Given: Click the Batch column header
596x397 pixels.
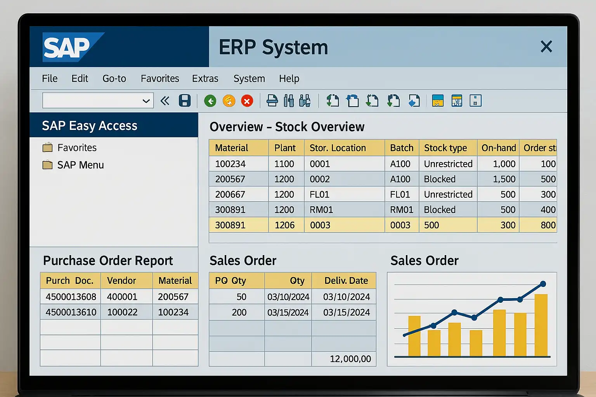Looking at the screenshot, I should pos(402,148).
